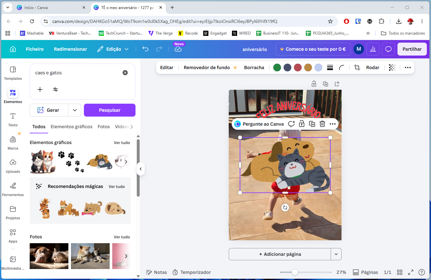Open Marca sidebar panel
The height and width of the screenshot is (280, 431).
(x=13, y=143)
